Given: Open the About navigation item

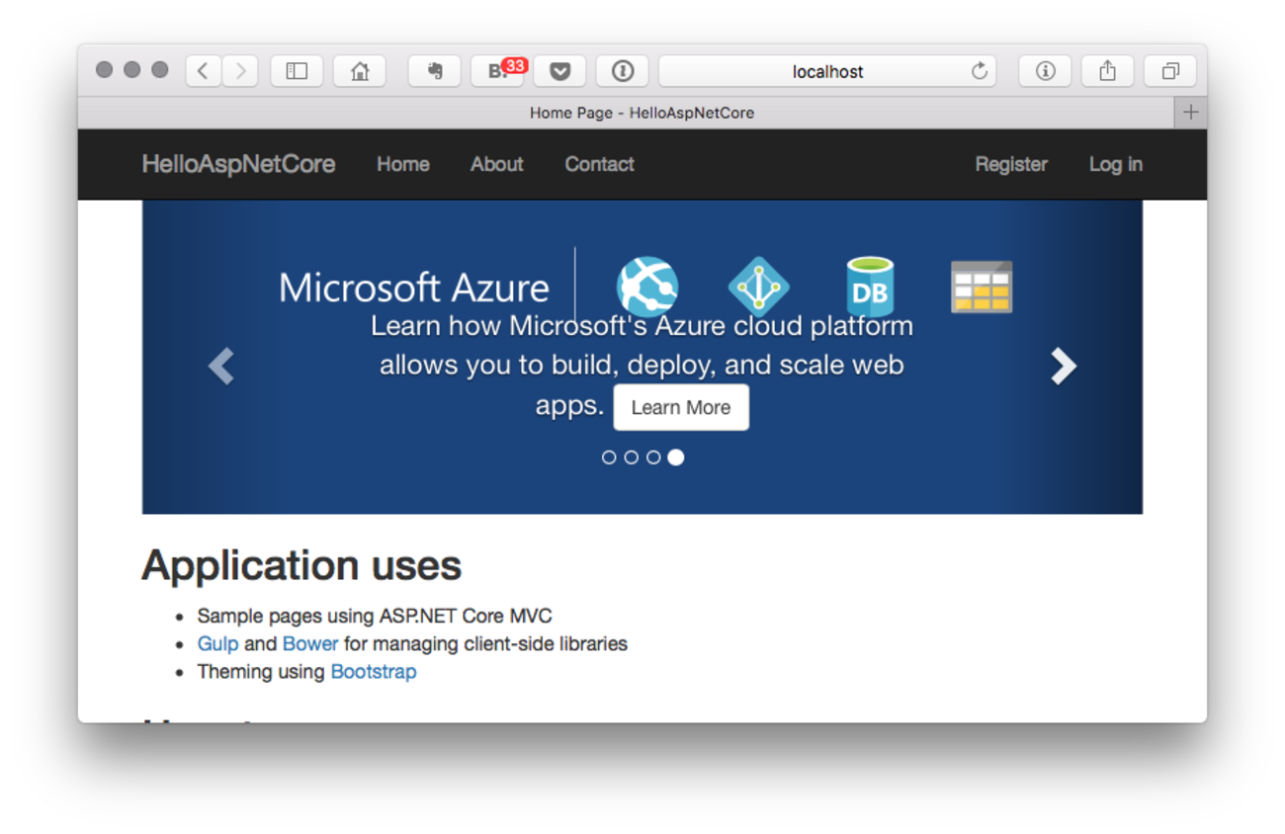Looking at the screenshot, I should [x=496, y=164].
